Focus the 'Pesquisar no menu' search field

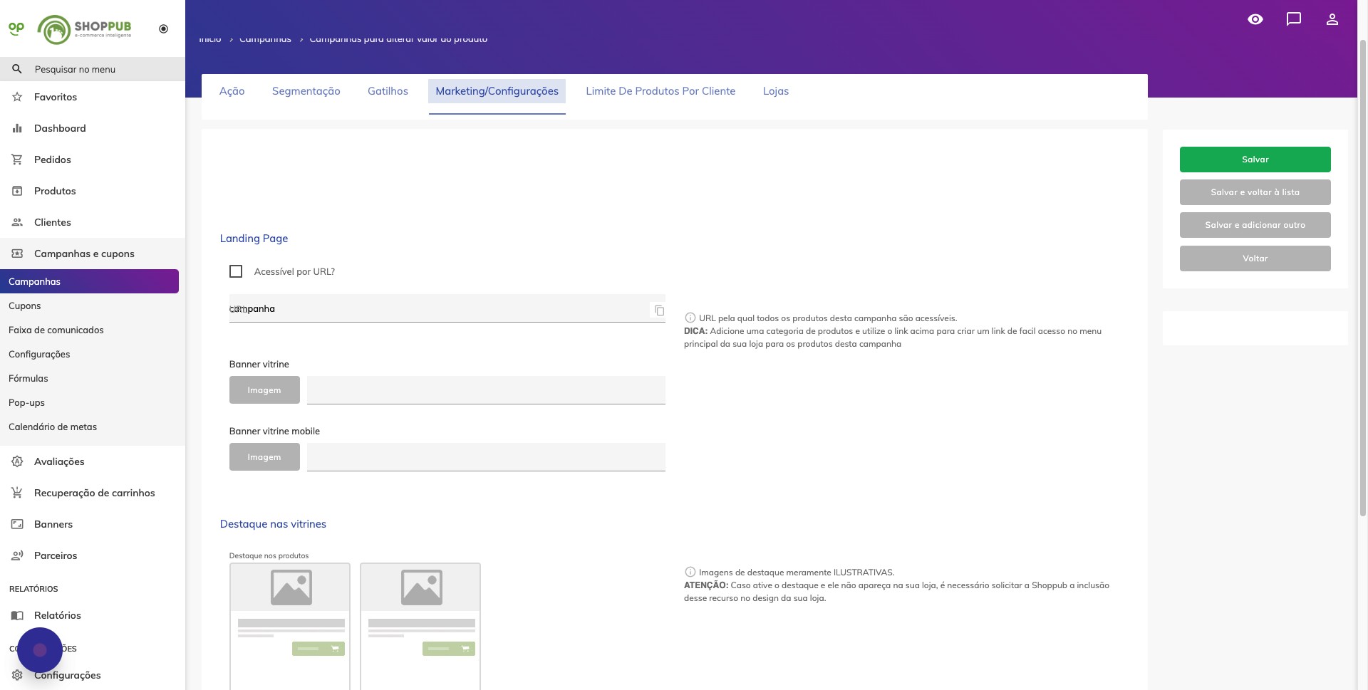93,69
